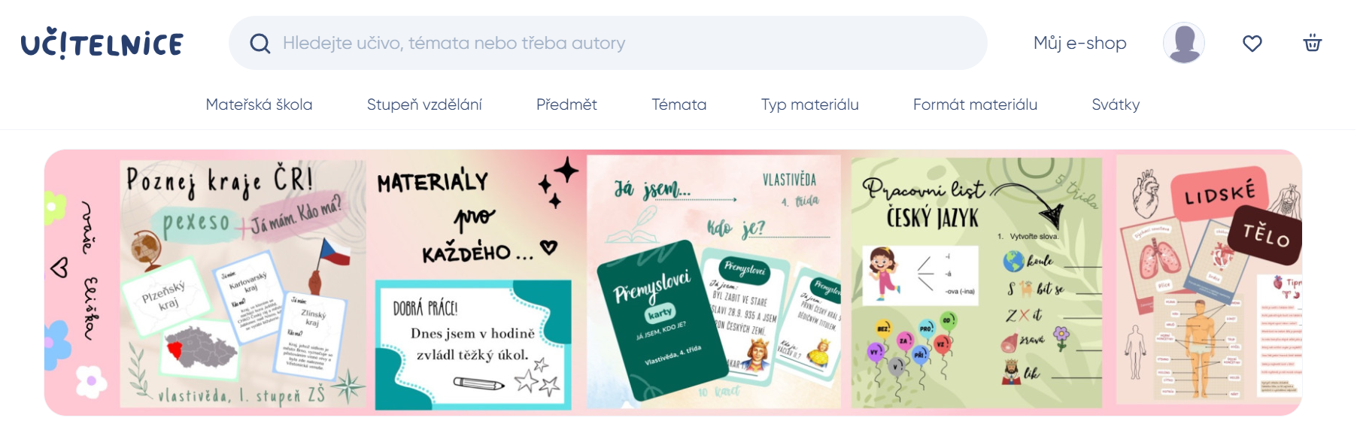
Task: Open the Pracovní list Český jazyk thumbnail
Action: click(x=976, y=283)
